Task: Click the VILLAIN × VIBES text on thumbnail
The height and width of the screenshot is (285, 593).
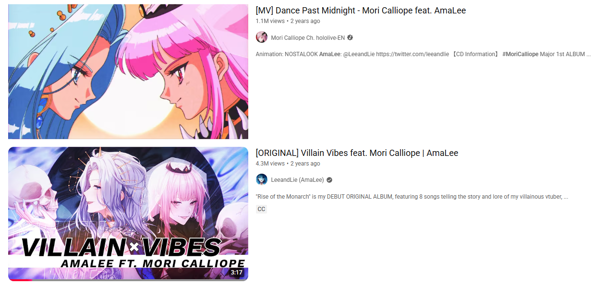Action: (121, 247)
